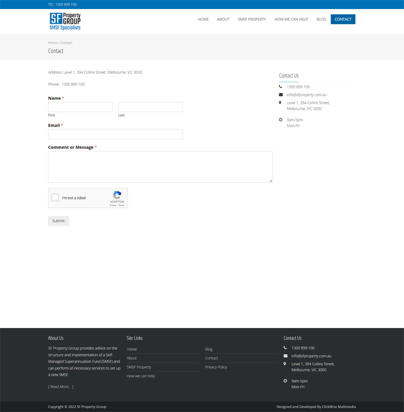Check the I'm not a robot checkbox
404x412 pixels.
pos(55,197)
